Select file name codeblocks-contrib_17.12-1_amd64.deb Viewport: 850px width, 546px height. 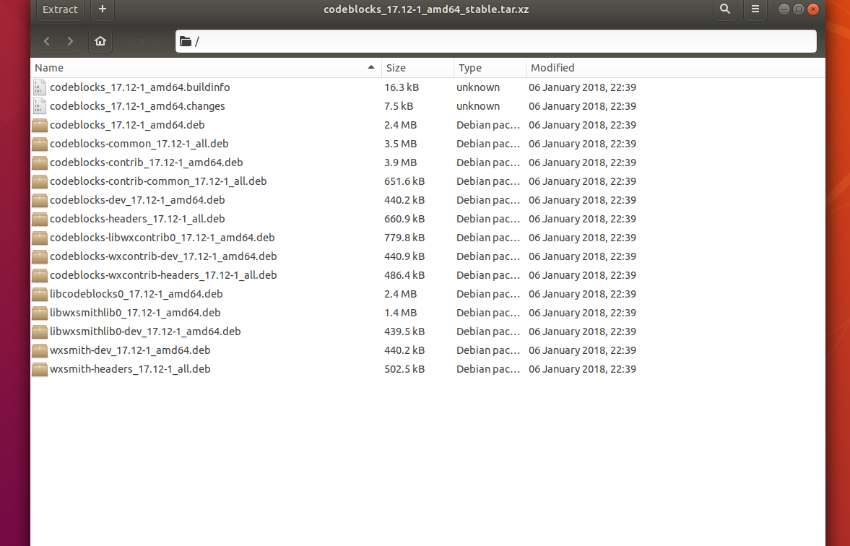point(147,162)
